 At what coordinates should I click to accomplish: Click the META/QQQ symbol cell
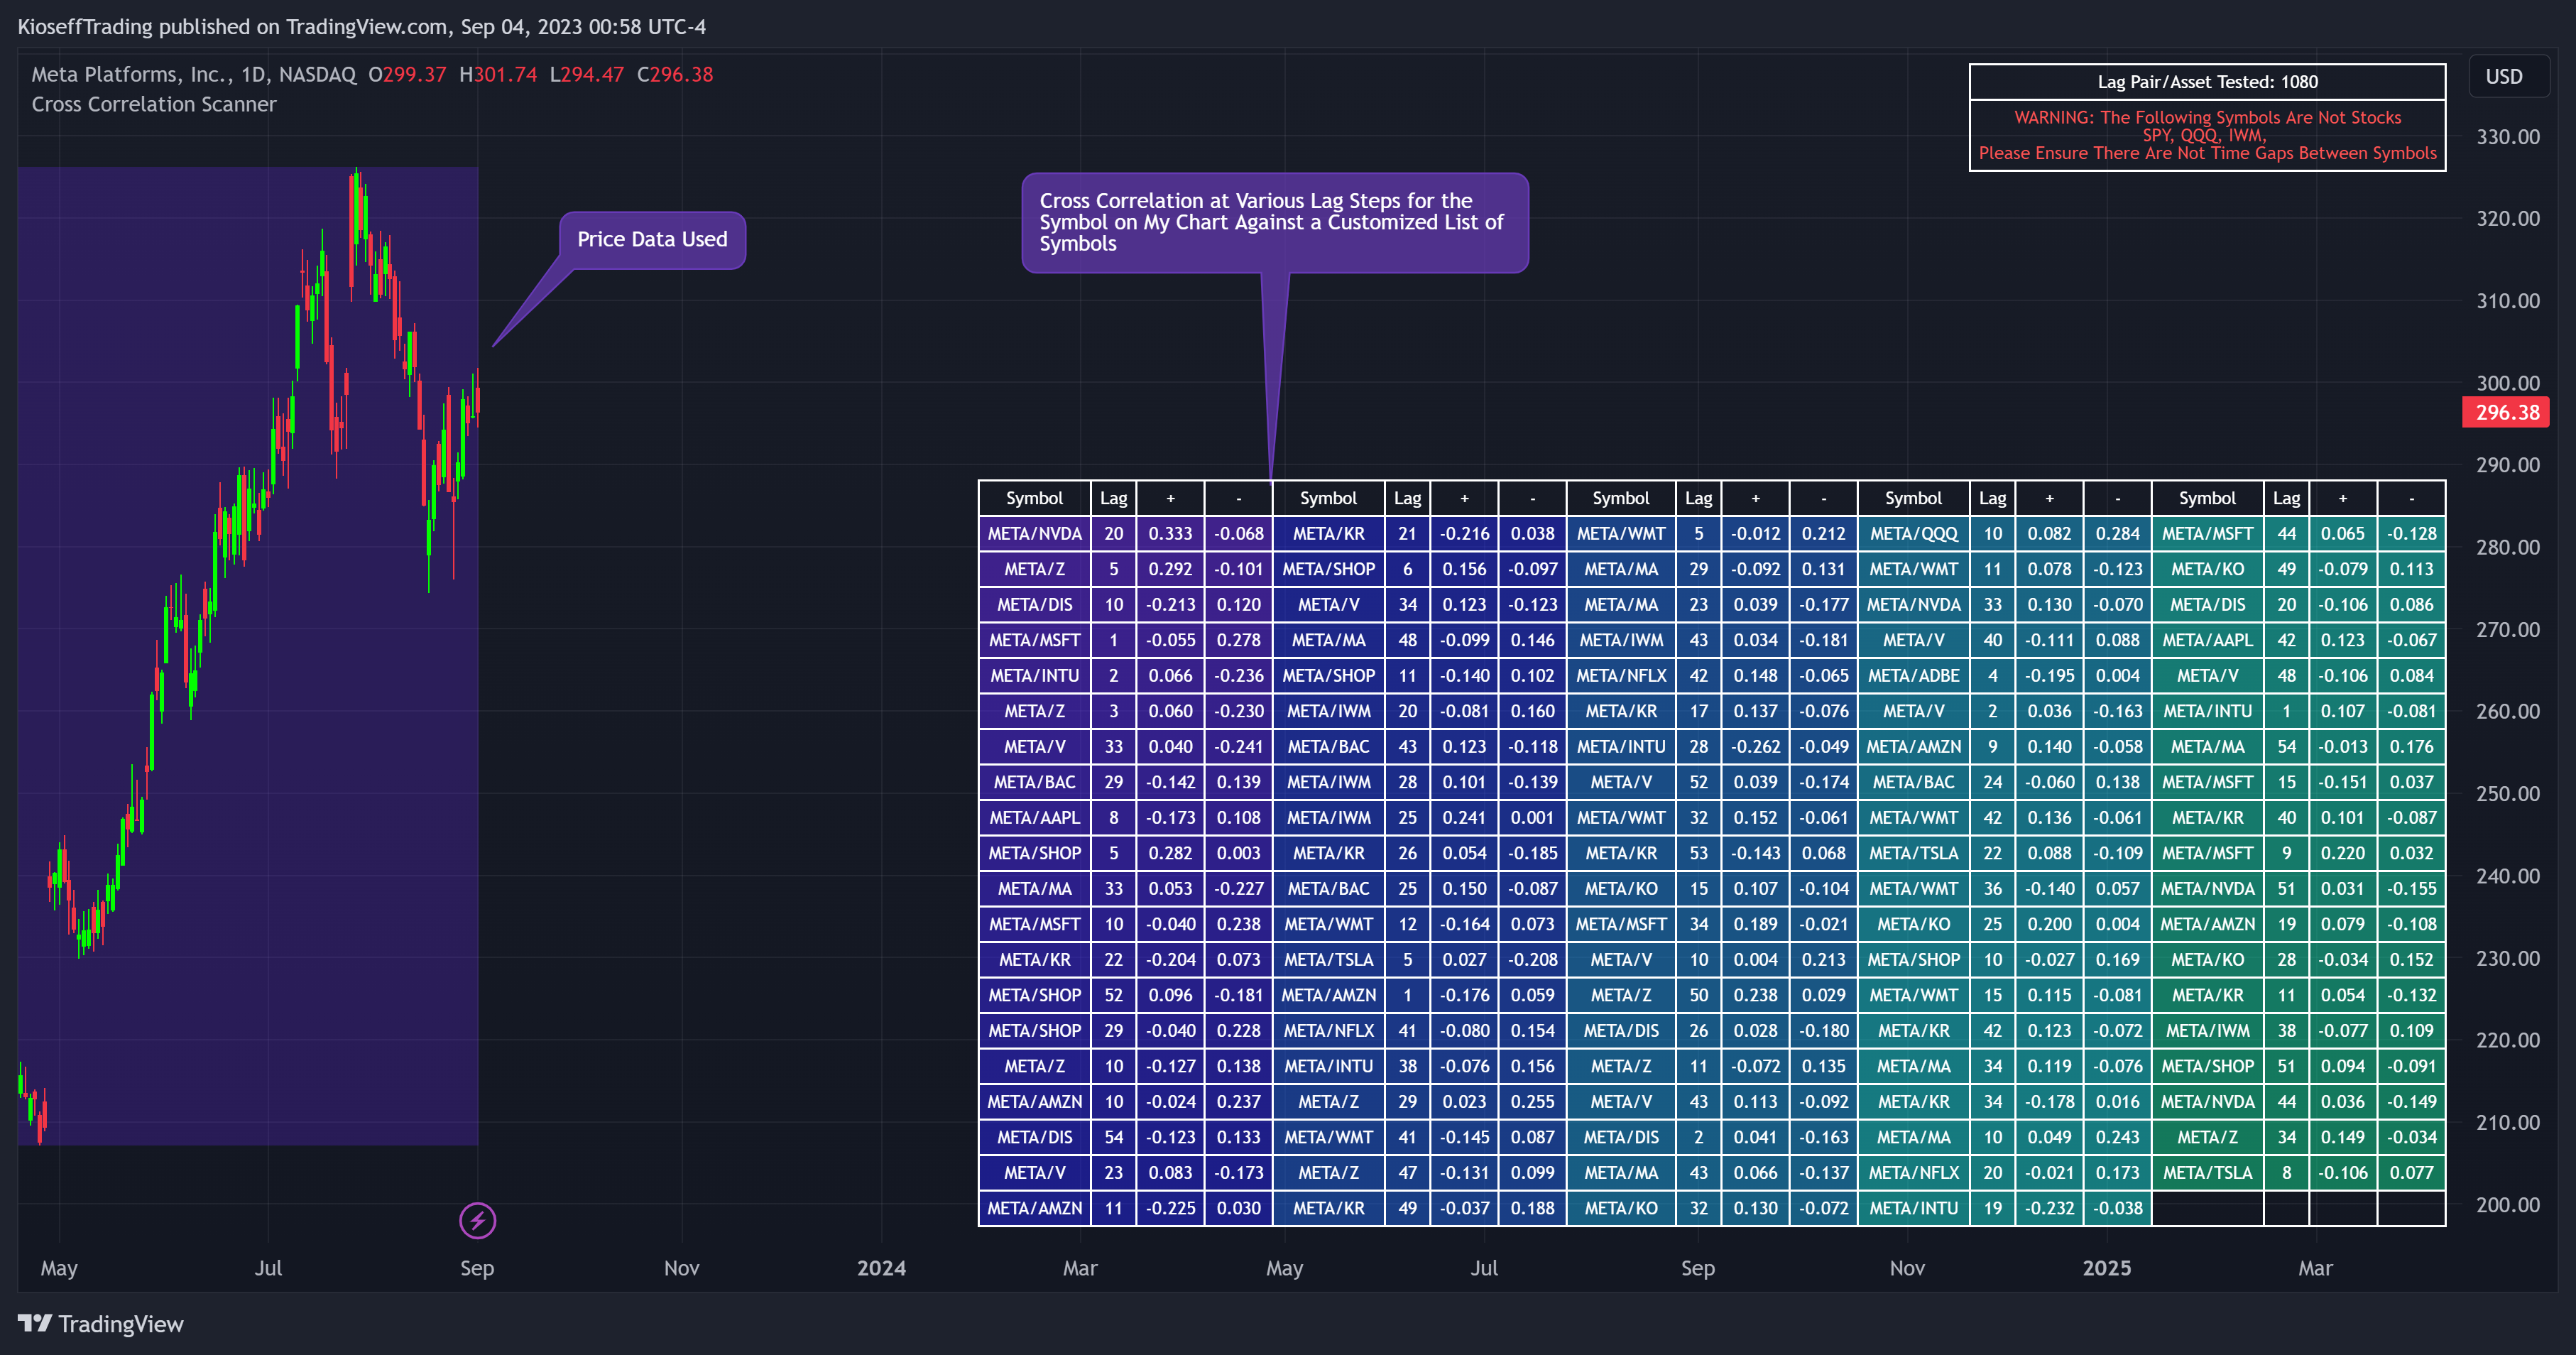(1913, 533)
